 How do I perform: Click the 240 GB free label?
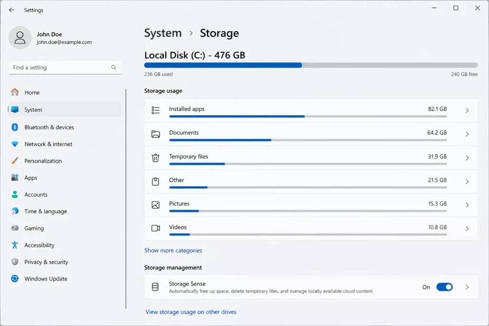click(x=464, y=74)
